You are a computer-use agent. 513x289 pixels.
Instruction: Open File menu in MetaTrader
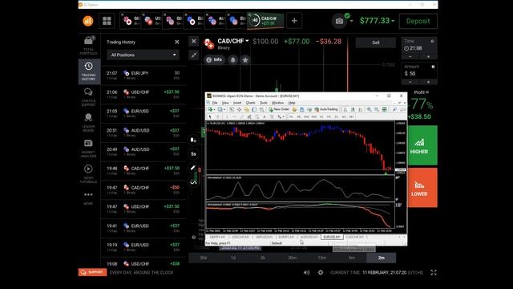coord(215,103)
